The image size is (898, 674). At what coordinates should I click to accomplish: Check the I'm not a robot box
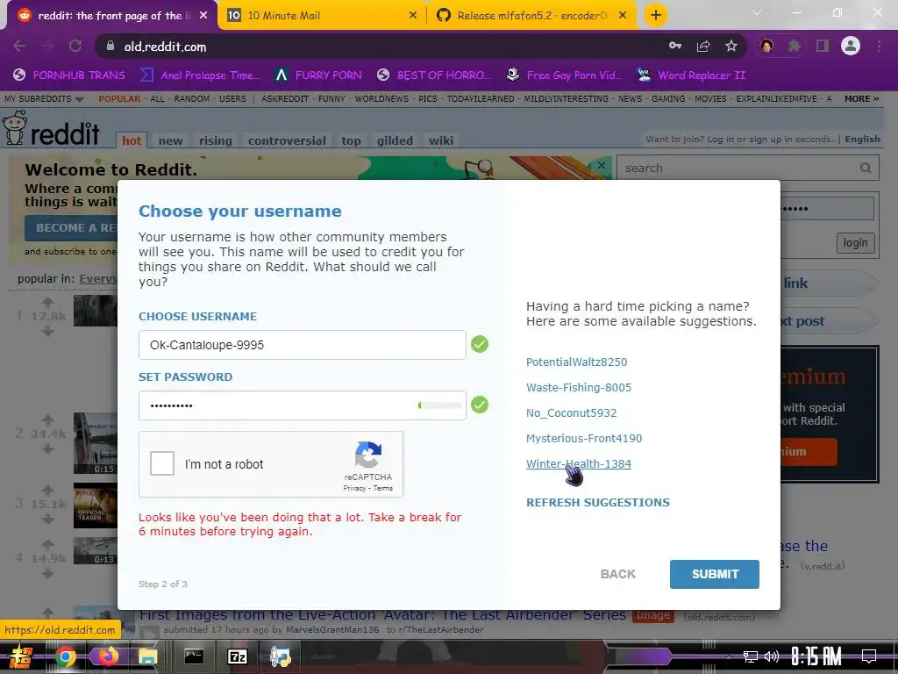coord(162,463)
